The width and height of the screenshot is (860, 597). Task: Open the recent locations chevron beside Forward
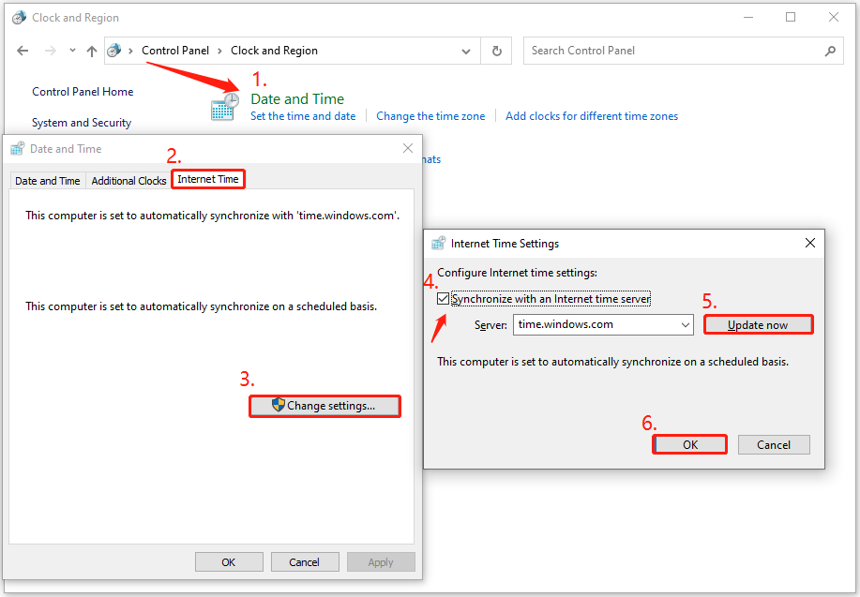(x=72, y=51)
